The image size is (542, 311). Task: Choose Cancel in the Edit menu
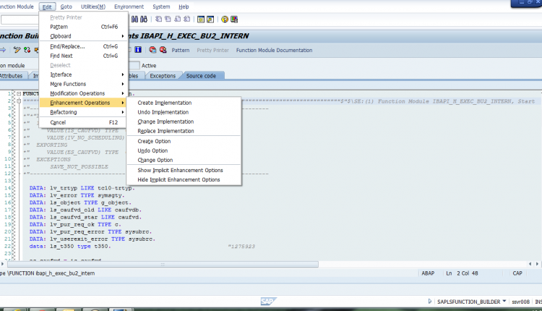(x=83, y=122)
